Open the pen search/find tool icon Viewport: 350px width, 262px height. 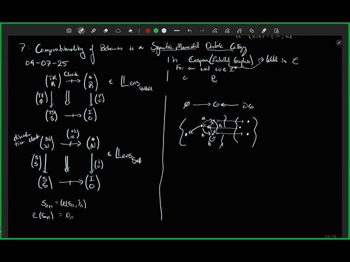(215, 31)
